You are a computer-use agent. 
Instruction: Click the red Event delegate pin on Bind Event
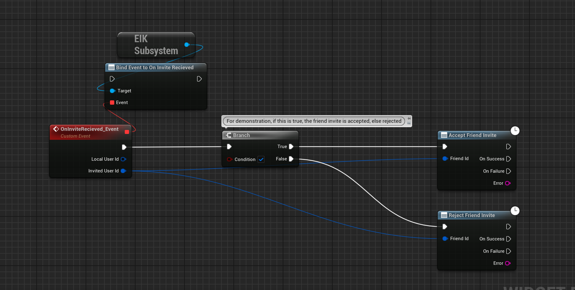[x=112, y=103]
